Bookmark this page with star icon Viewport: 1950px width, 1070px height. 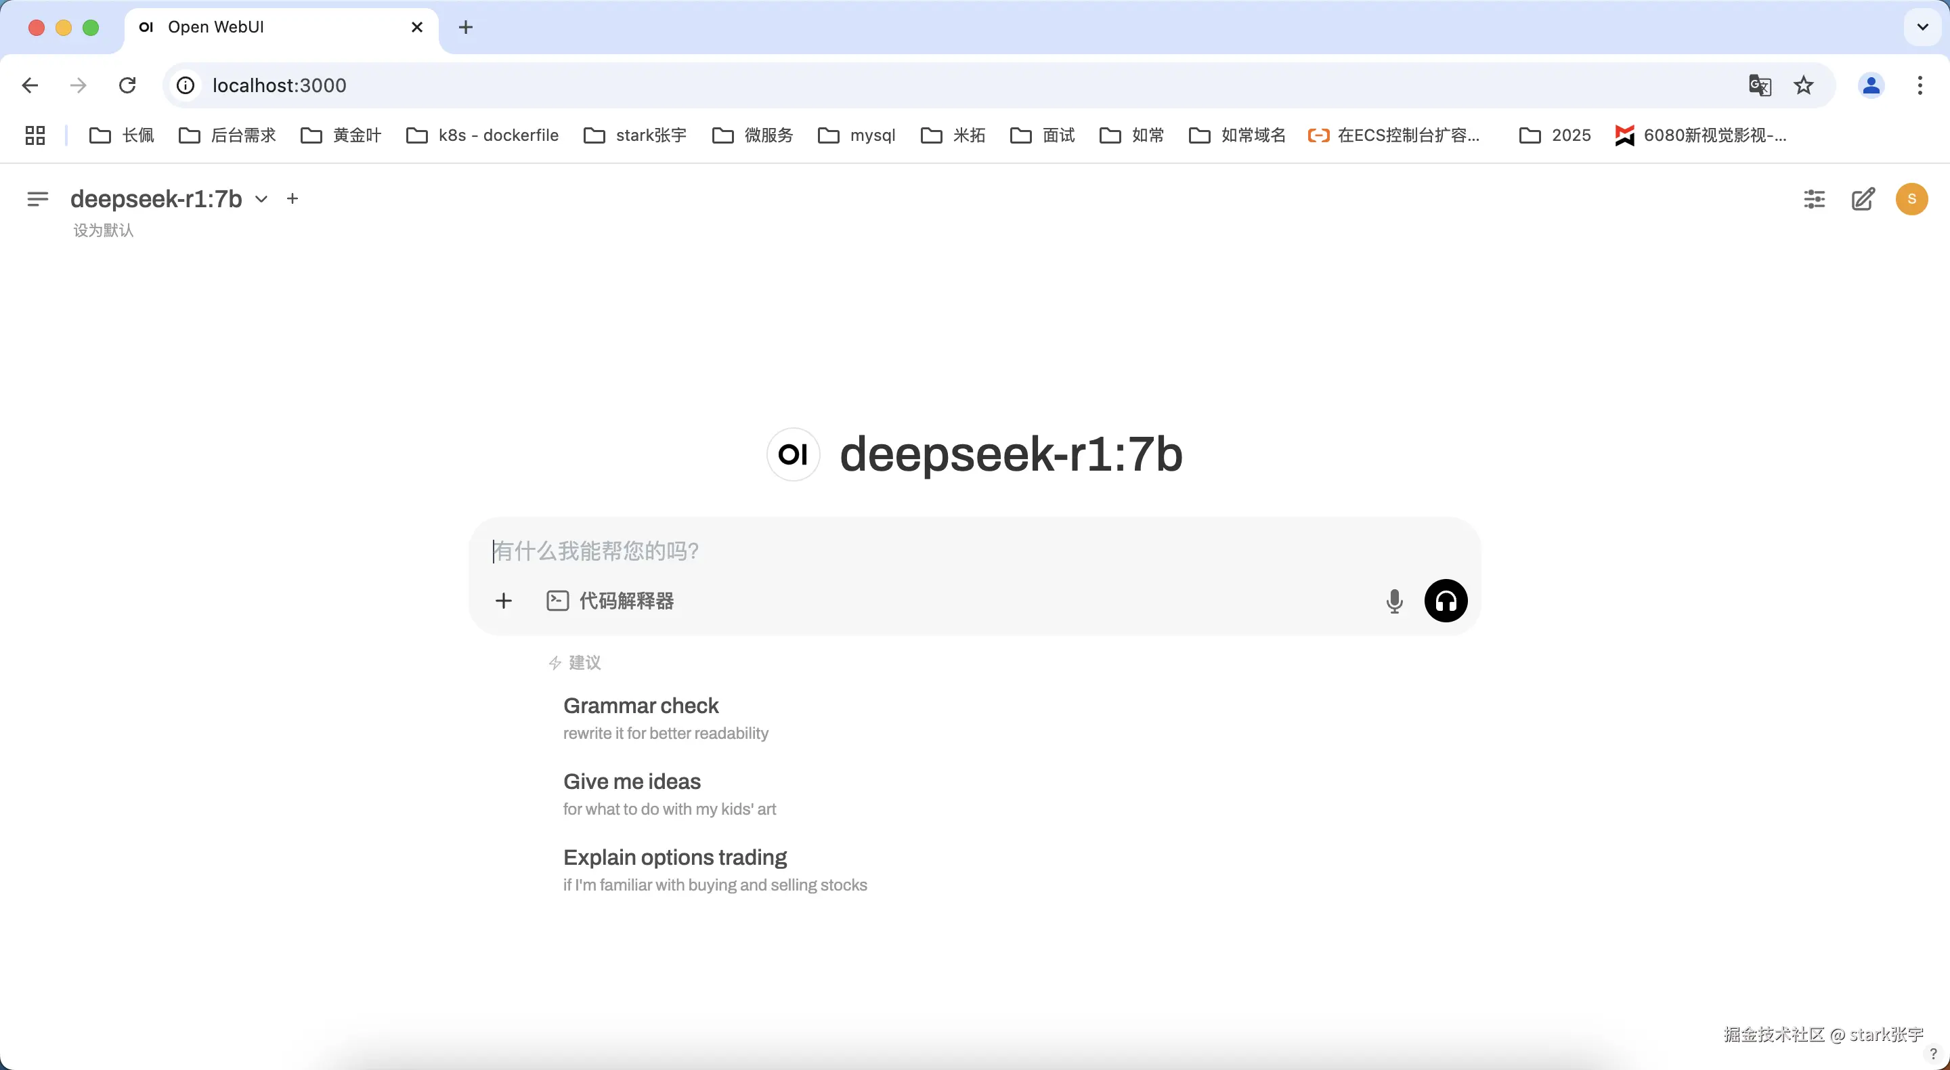click(x=1803, y=85)
